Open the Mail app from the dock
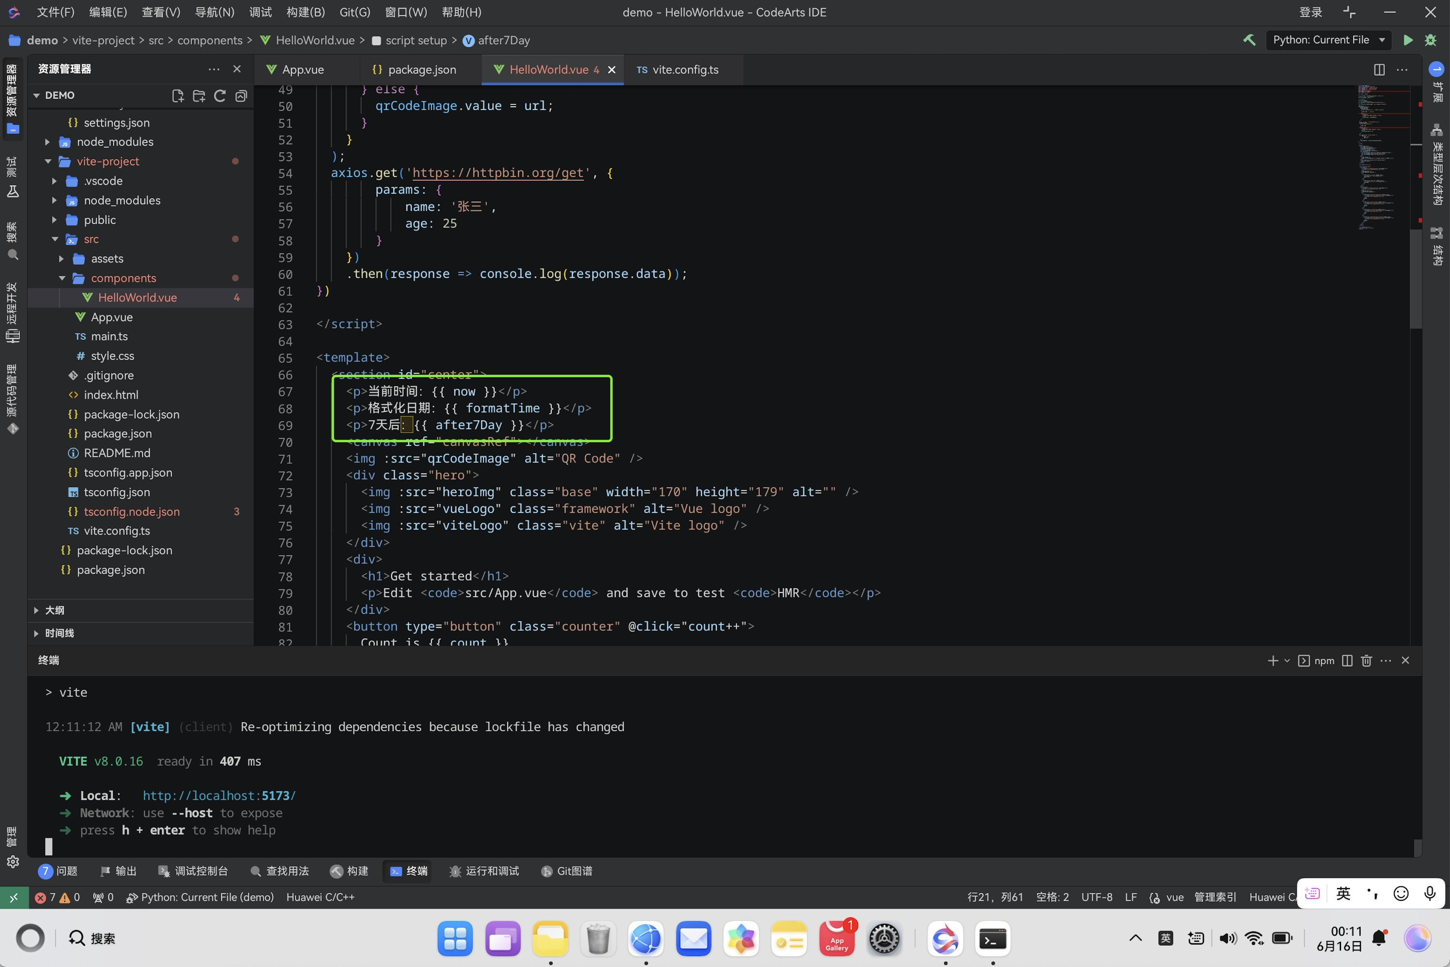 pyautogui.click(x=694, y=939)
